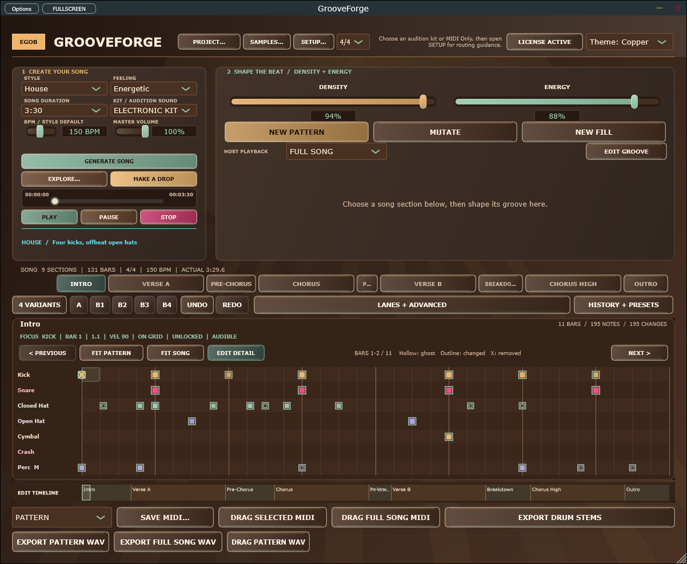Click the NEW FILL button

594,132
